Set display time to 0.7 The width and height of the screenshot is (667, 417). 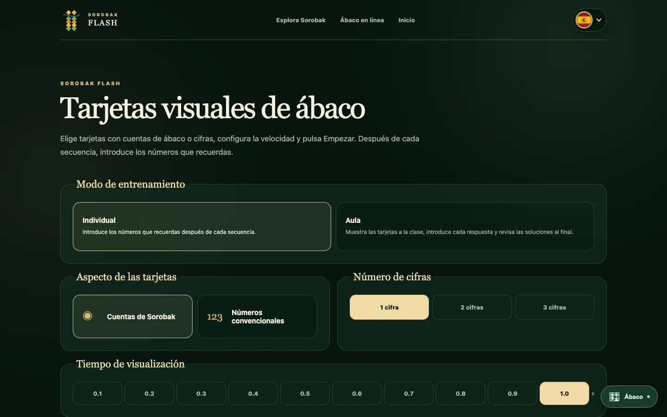point(409,393)
